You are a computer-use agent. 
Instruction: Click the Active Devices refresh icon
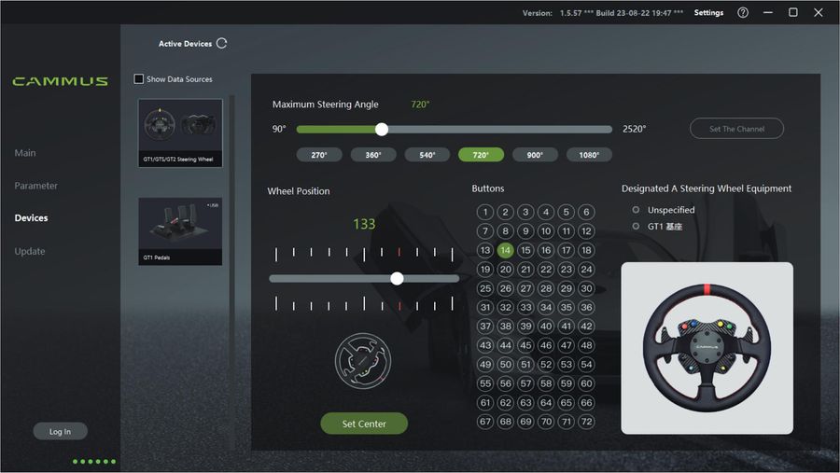(221, 43)
